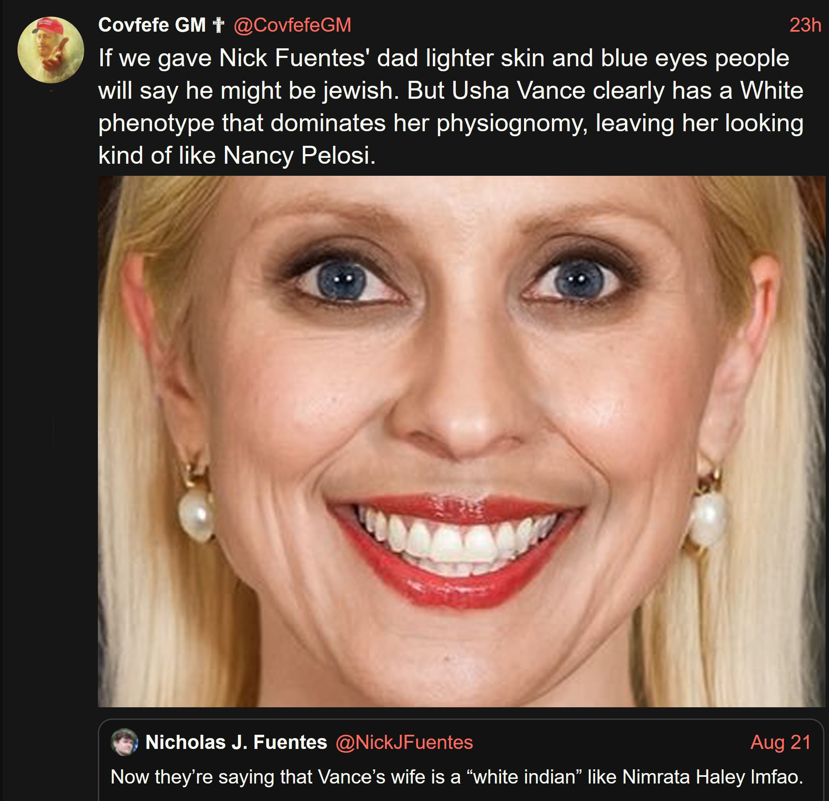This screenshot has height=801, width=829.
Task: Visit the @CovfefeGM handle link
Action: click(x=292, y=25)
